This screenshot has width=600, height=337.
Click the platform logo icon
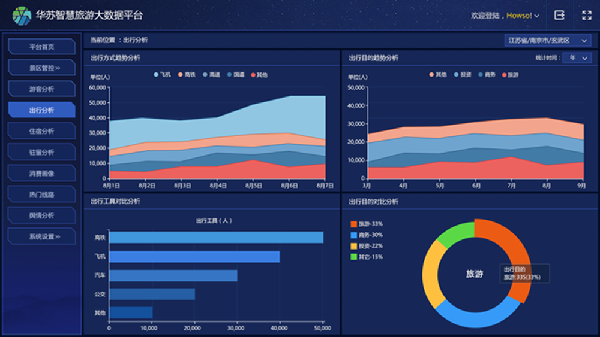(x=22, y=16)
